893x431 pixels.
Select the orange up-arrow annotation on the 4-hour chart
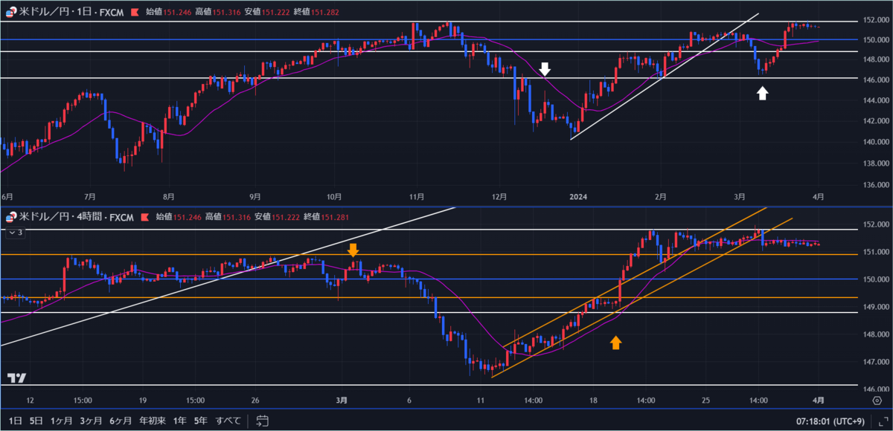615,342
